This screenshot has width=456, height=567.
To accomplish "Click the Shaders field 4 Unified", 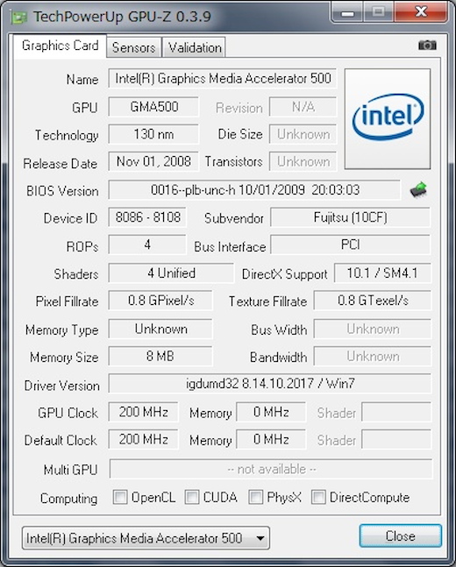I will tap(171, 273).
